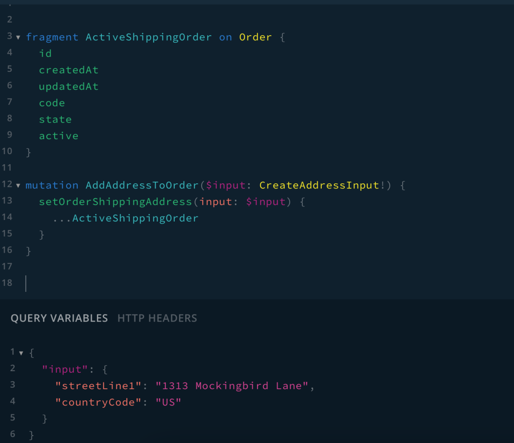This screenshot has height=443, width=514.
Task: Collapse the JSON object in query variables
Action: click(x=21, y=352)
